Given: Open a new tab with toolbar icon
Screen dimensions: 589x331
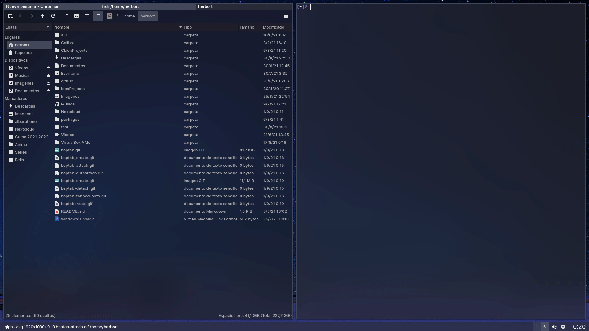Looking at the screenshot, I should [x=10, y=16].
